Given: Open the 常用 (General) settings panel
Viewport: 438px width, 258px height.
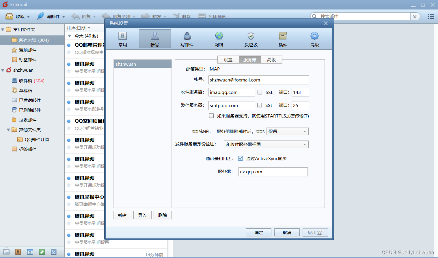Looking at the screenshot, I should point(122,39).
